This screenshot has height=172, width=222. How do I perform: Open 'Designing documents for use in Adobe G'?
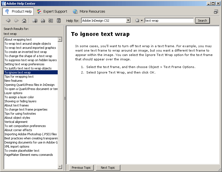[31, 142]
